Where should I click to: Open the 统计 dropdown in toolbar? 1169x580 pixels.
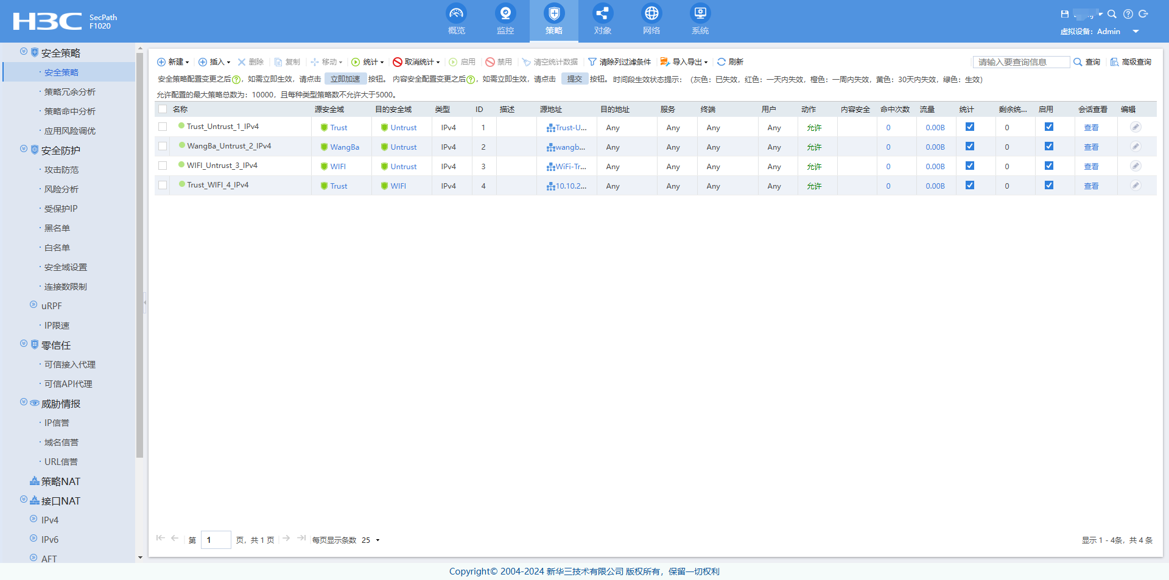(368, 62)
